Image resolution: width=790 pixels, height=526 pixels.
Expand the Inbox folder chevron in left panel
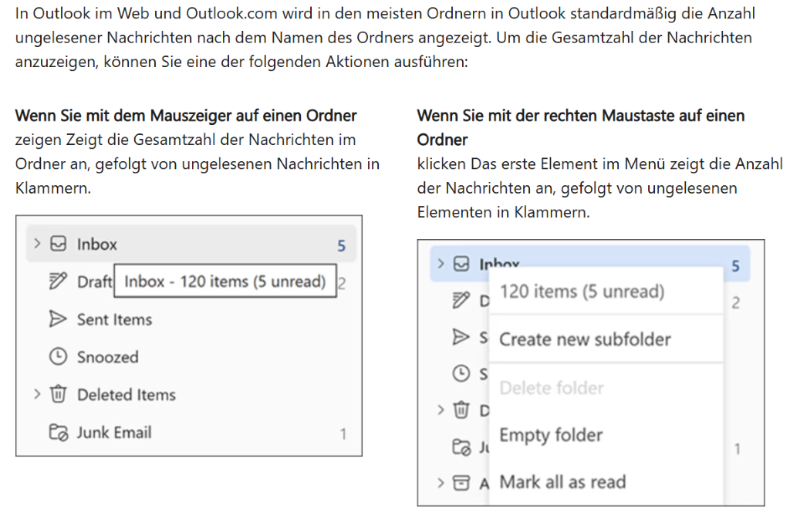pyautogui.click(x=37, y=244)
